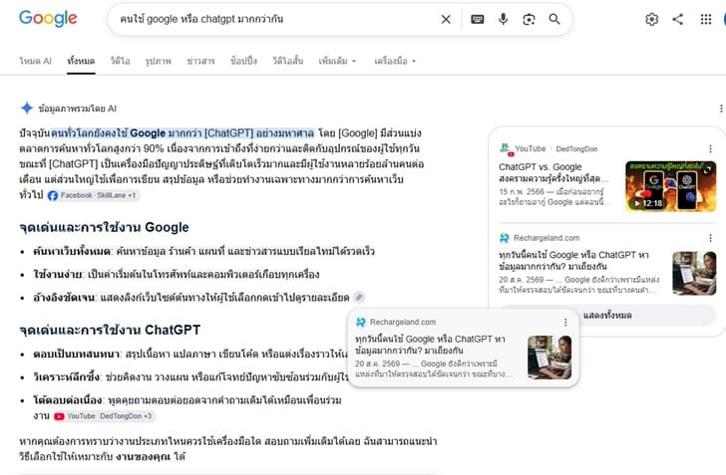Expand the เพิ่มเติม dropdown
The image size is (726, 475).
click(337, 61)
